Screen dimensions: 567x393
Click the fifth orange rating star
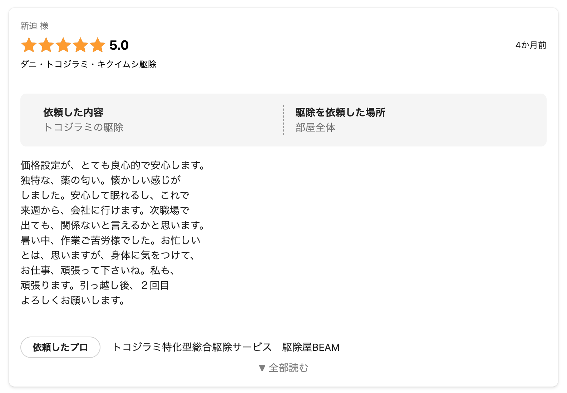pyautogui.click(x=97, y=45)
